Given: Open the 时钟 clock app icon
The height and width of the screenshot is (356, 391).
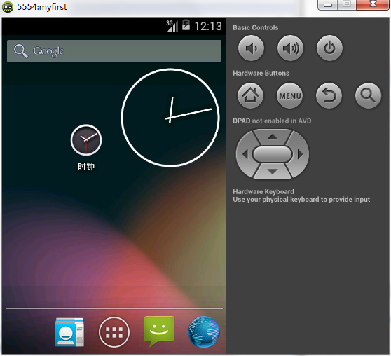Looking at the screenshot, I should 86,148.
